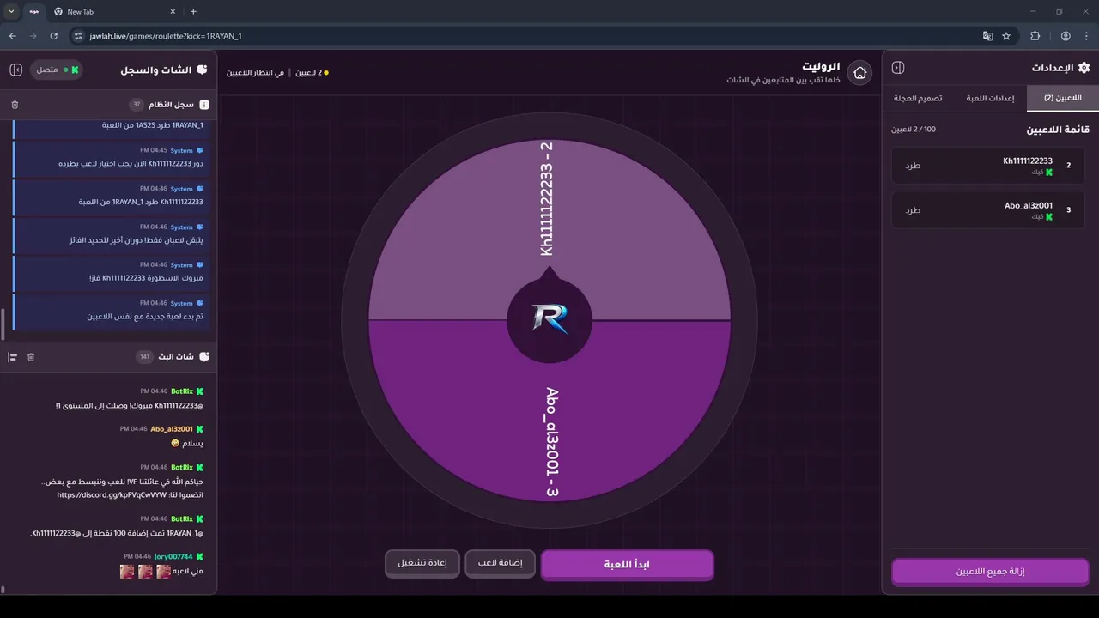Screen dimensions: 1099x618
Task: Click the info icon beside سجل النظام
Action: click(x=204, y=105)
